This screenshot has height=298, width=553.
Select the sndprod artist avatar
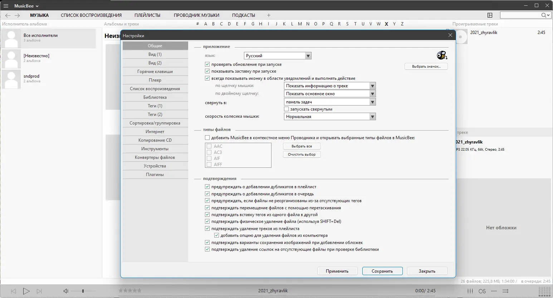(11, 79)
